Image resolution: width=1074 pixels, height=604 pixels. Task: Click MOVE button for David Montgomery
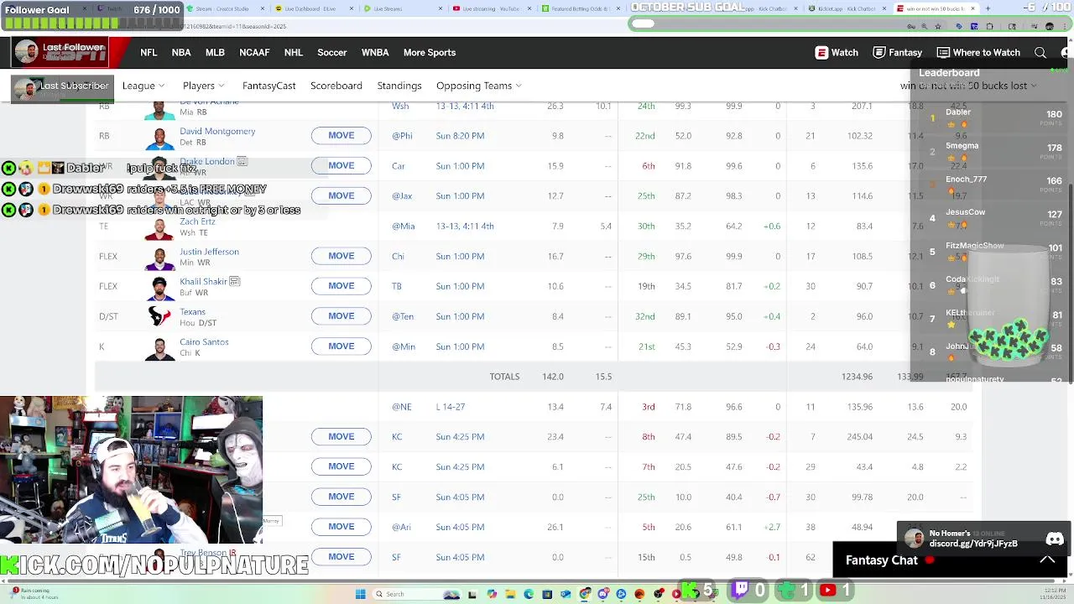tap(341, 136)
